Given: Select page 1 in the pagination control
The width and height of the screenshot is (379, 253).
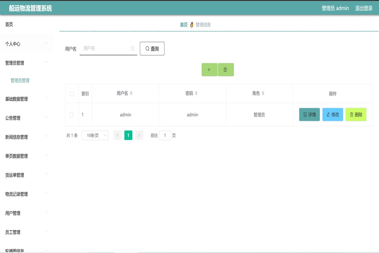Looking at the screenshot, I should pos(128,135).
